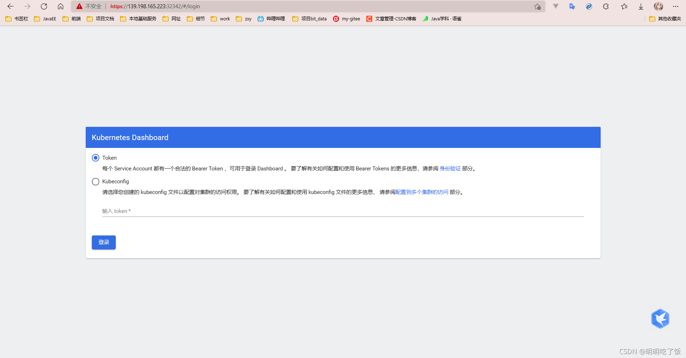Open the 网址 bookmark folder
Viewport: 686px width, 358px height.
pos(172,19)
